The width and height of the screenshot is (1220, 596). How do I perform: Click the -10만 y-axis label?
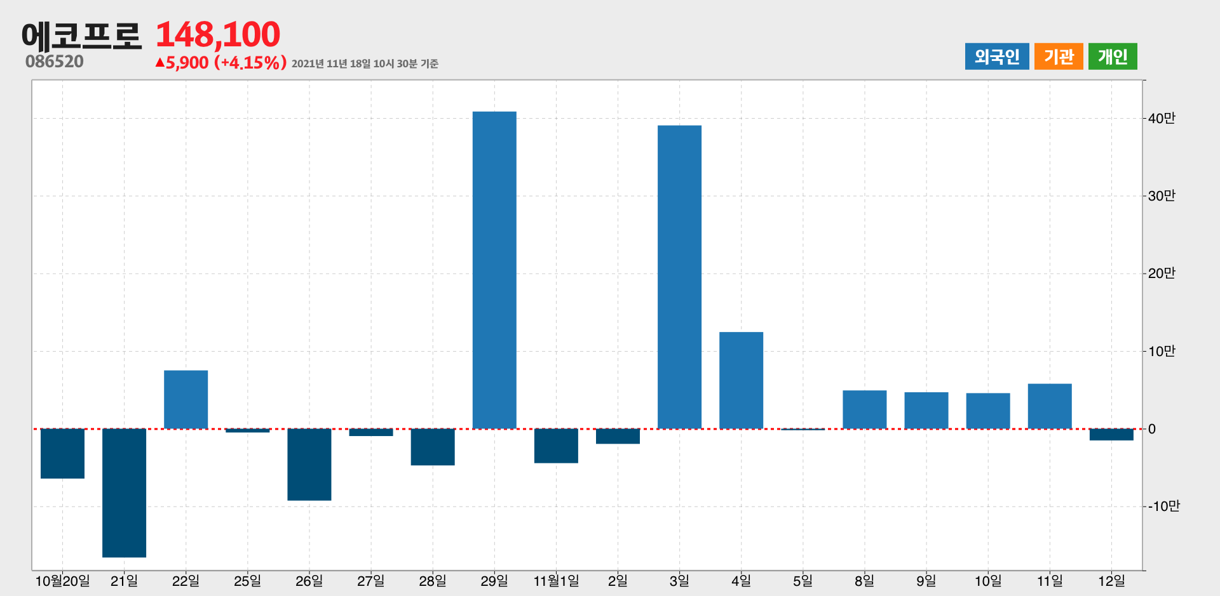point(1163,506)
